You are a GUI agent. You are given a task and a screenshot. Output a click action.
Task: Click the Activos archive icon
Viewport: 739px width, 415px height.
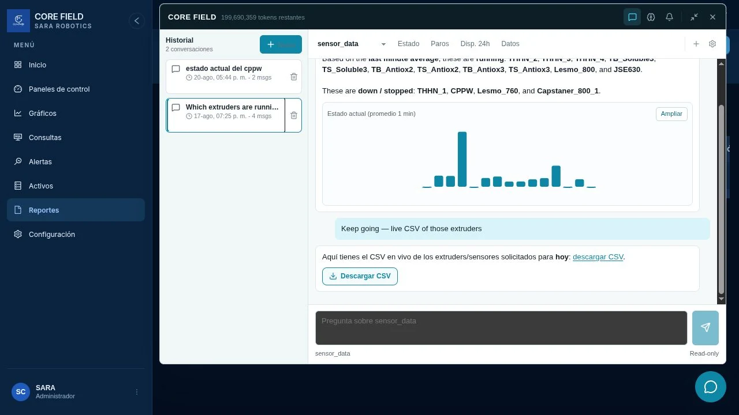pos(18,186)
